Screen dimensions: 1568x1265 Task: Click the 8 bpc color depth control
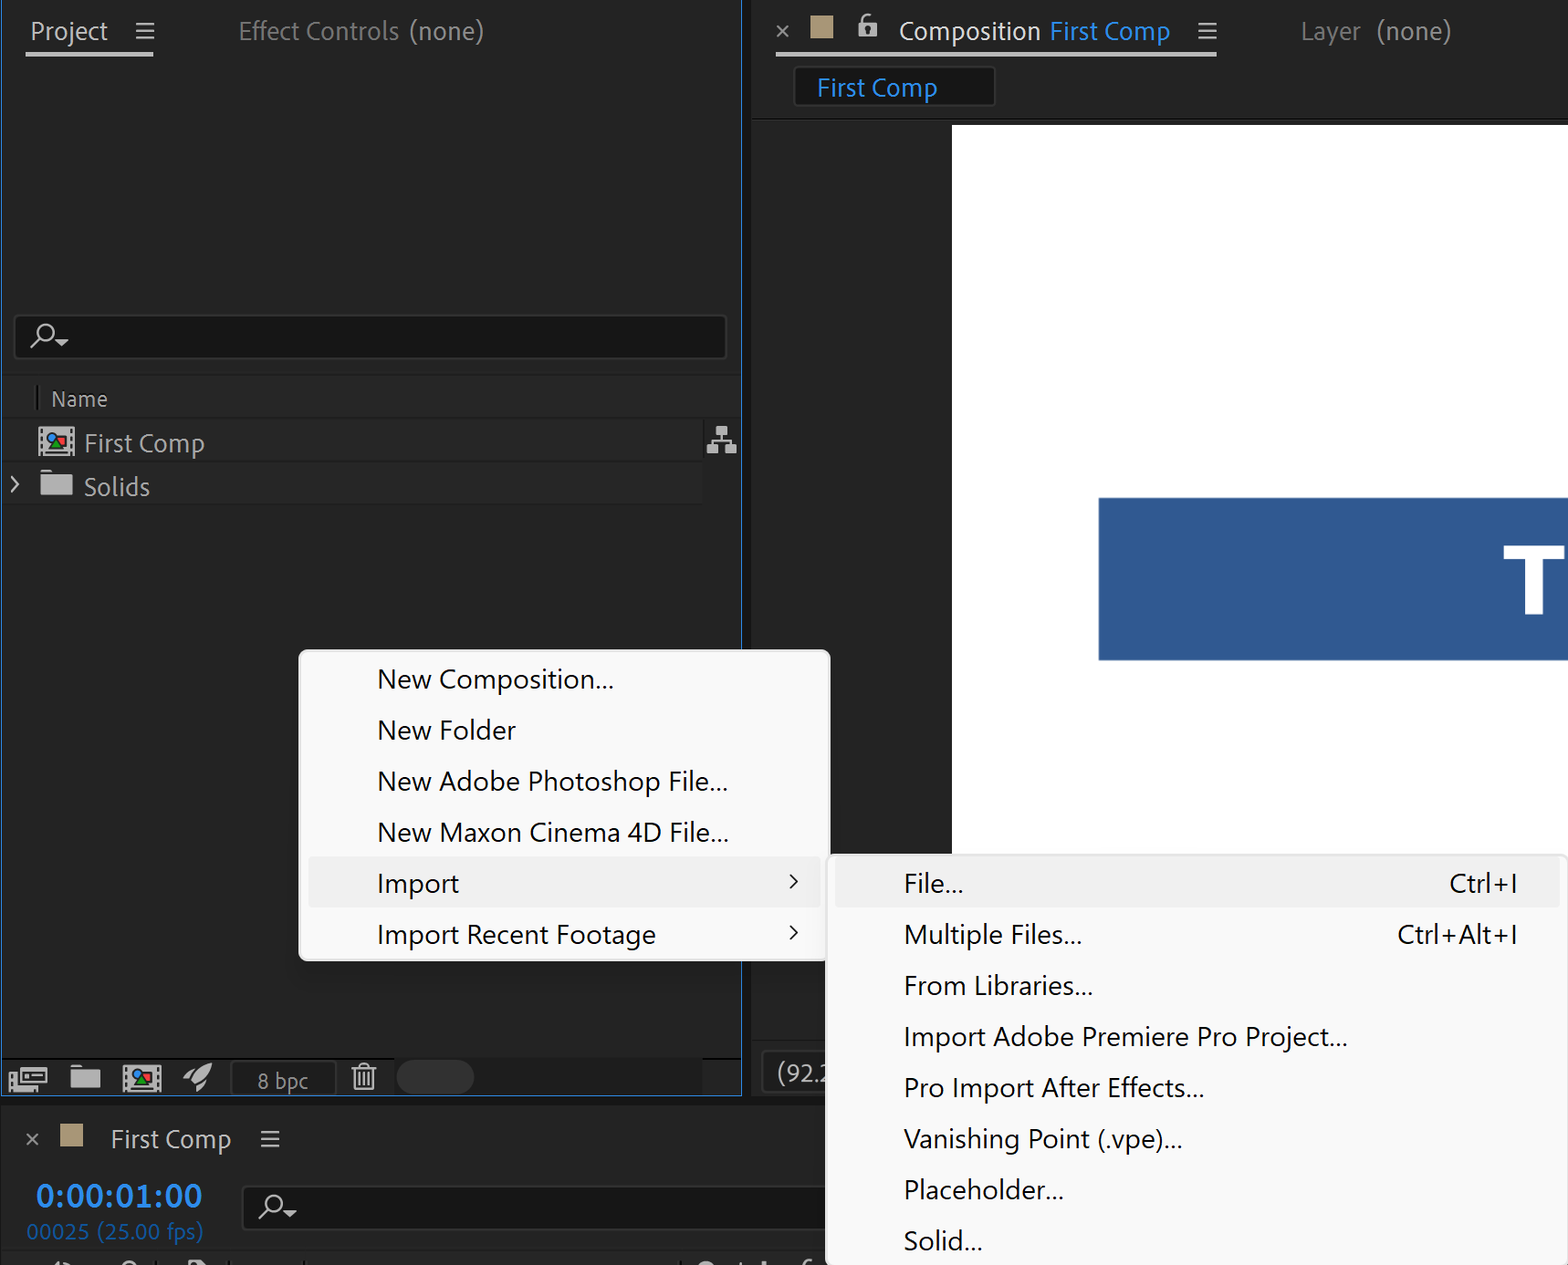click(283, 1079)
